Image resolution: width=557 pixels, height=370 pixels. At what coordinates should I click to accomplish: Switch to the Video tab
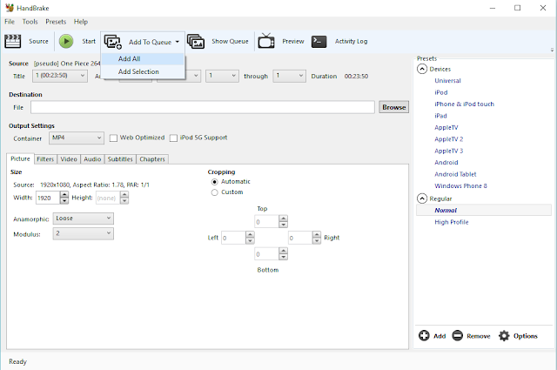[69, 159]
